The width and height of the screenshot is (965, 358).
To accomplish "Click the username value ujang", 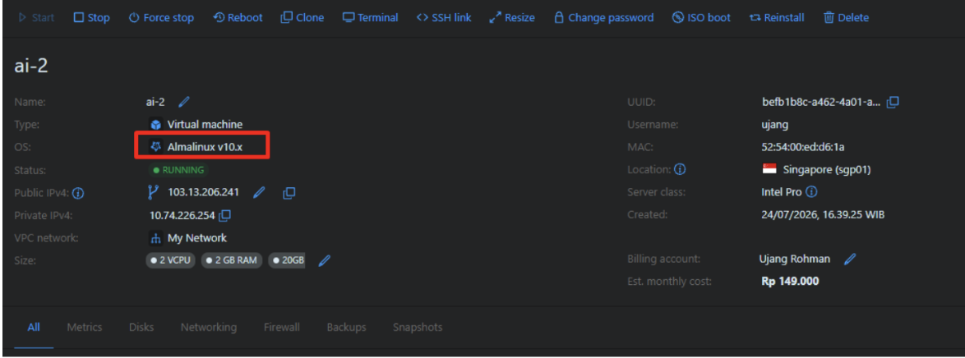I will [775, 125].
